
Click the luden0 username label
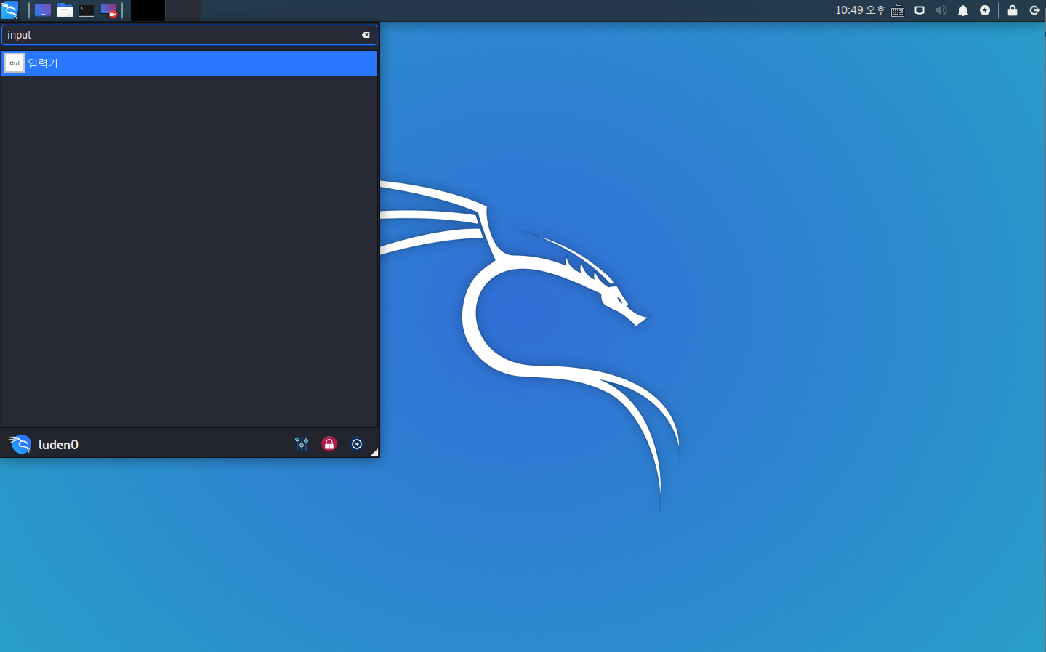(x=58, y=445)
